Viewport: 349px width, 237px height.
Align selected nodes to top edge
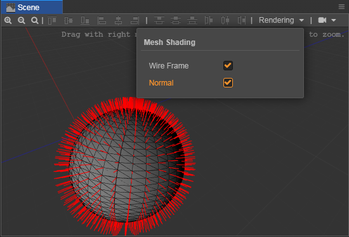pos(52,20)
